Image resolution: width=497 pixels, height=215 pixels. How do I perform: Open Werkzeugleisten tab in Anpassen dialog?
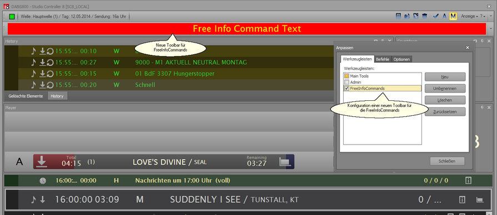tap(358, 59)
